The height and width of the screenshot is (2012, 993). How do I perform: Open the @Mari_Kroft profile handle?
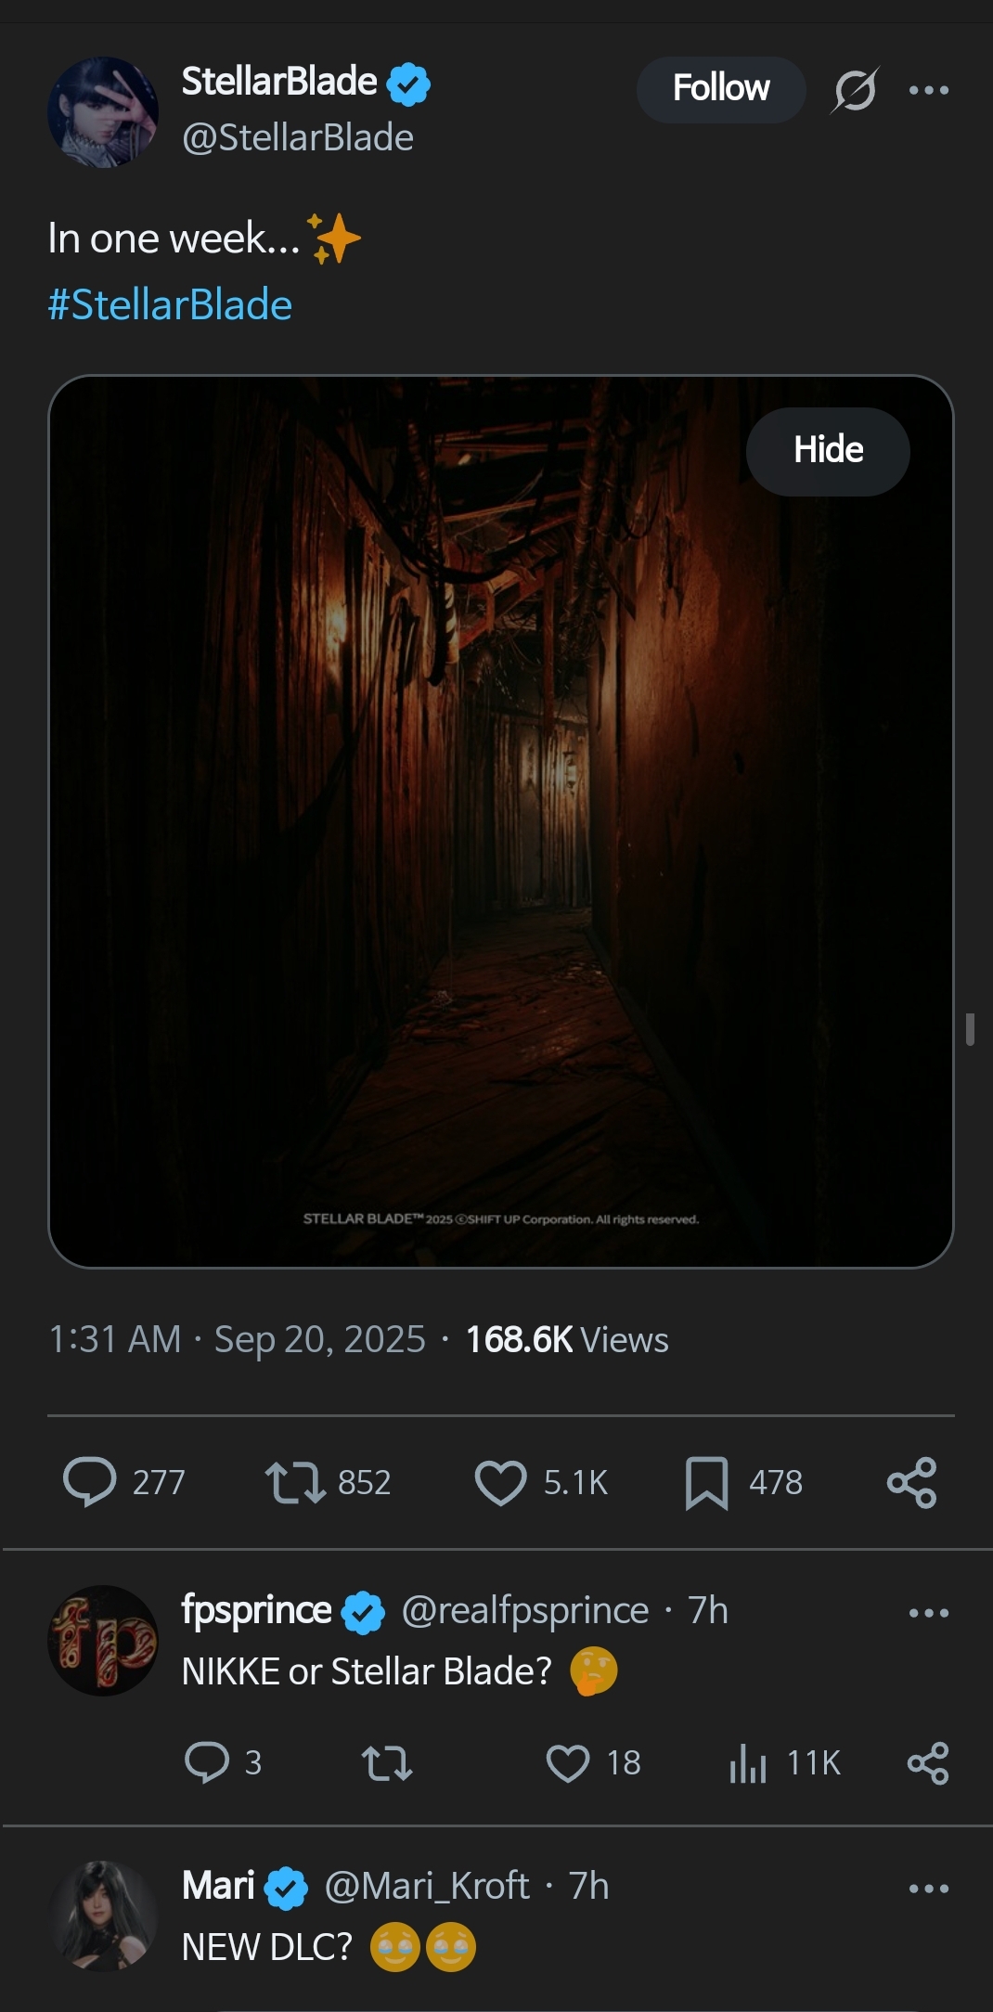(x=427, y=1886)
